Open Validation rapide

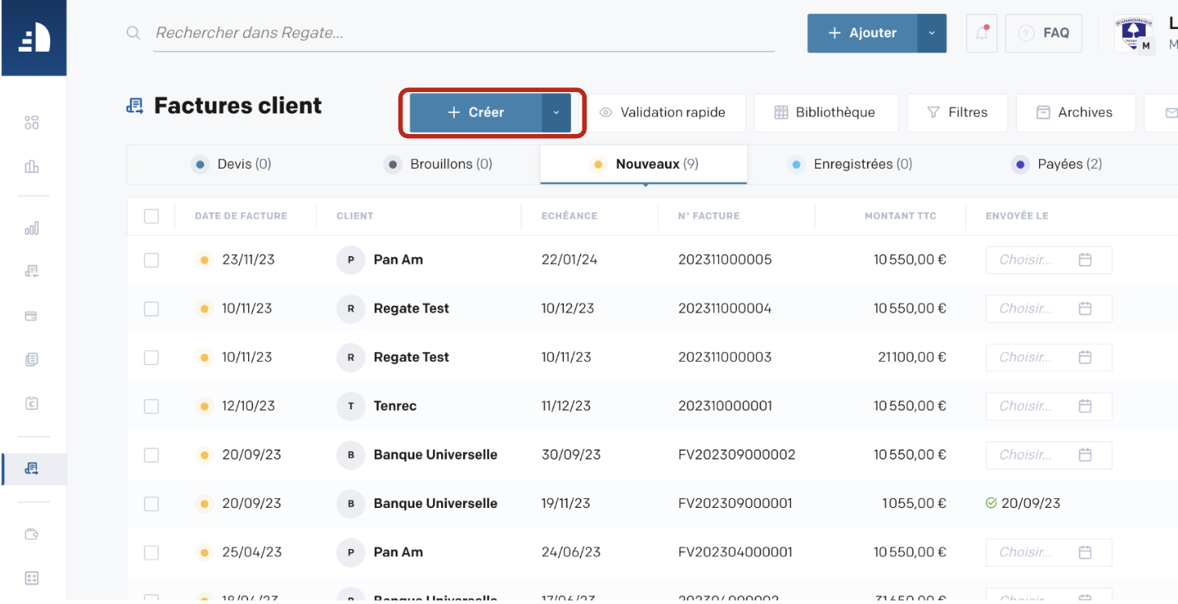pos(662,112)
